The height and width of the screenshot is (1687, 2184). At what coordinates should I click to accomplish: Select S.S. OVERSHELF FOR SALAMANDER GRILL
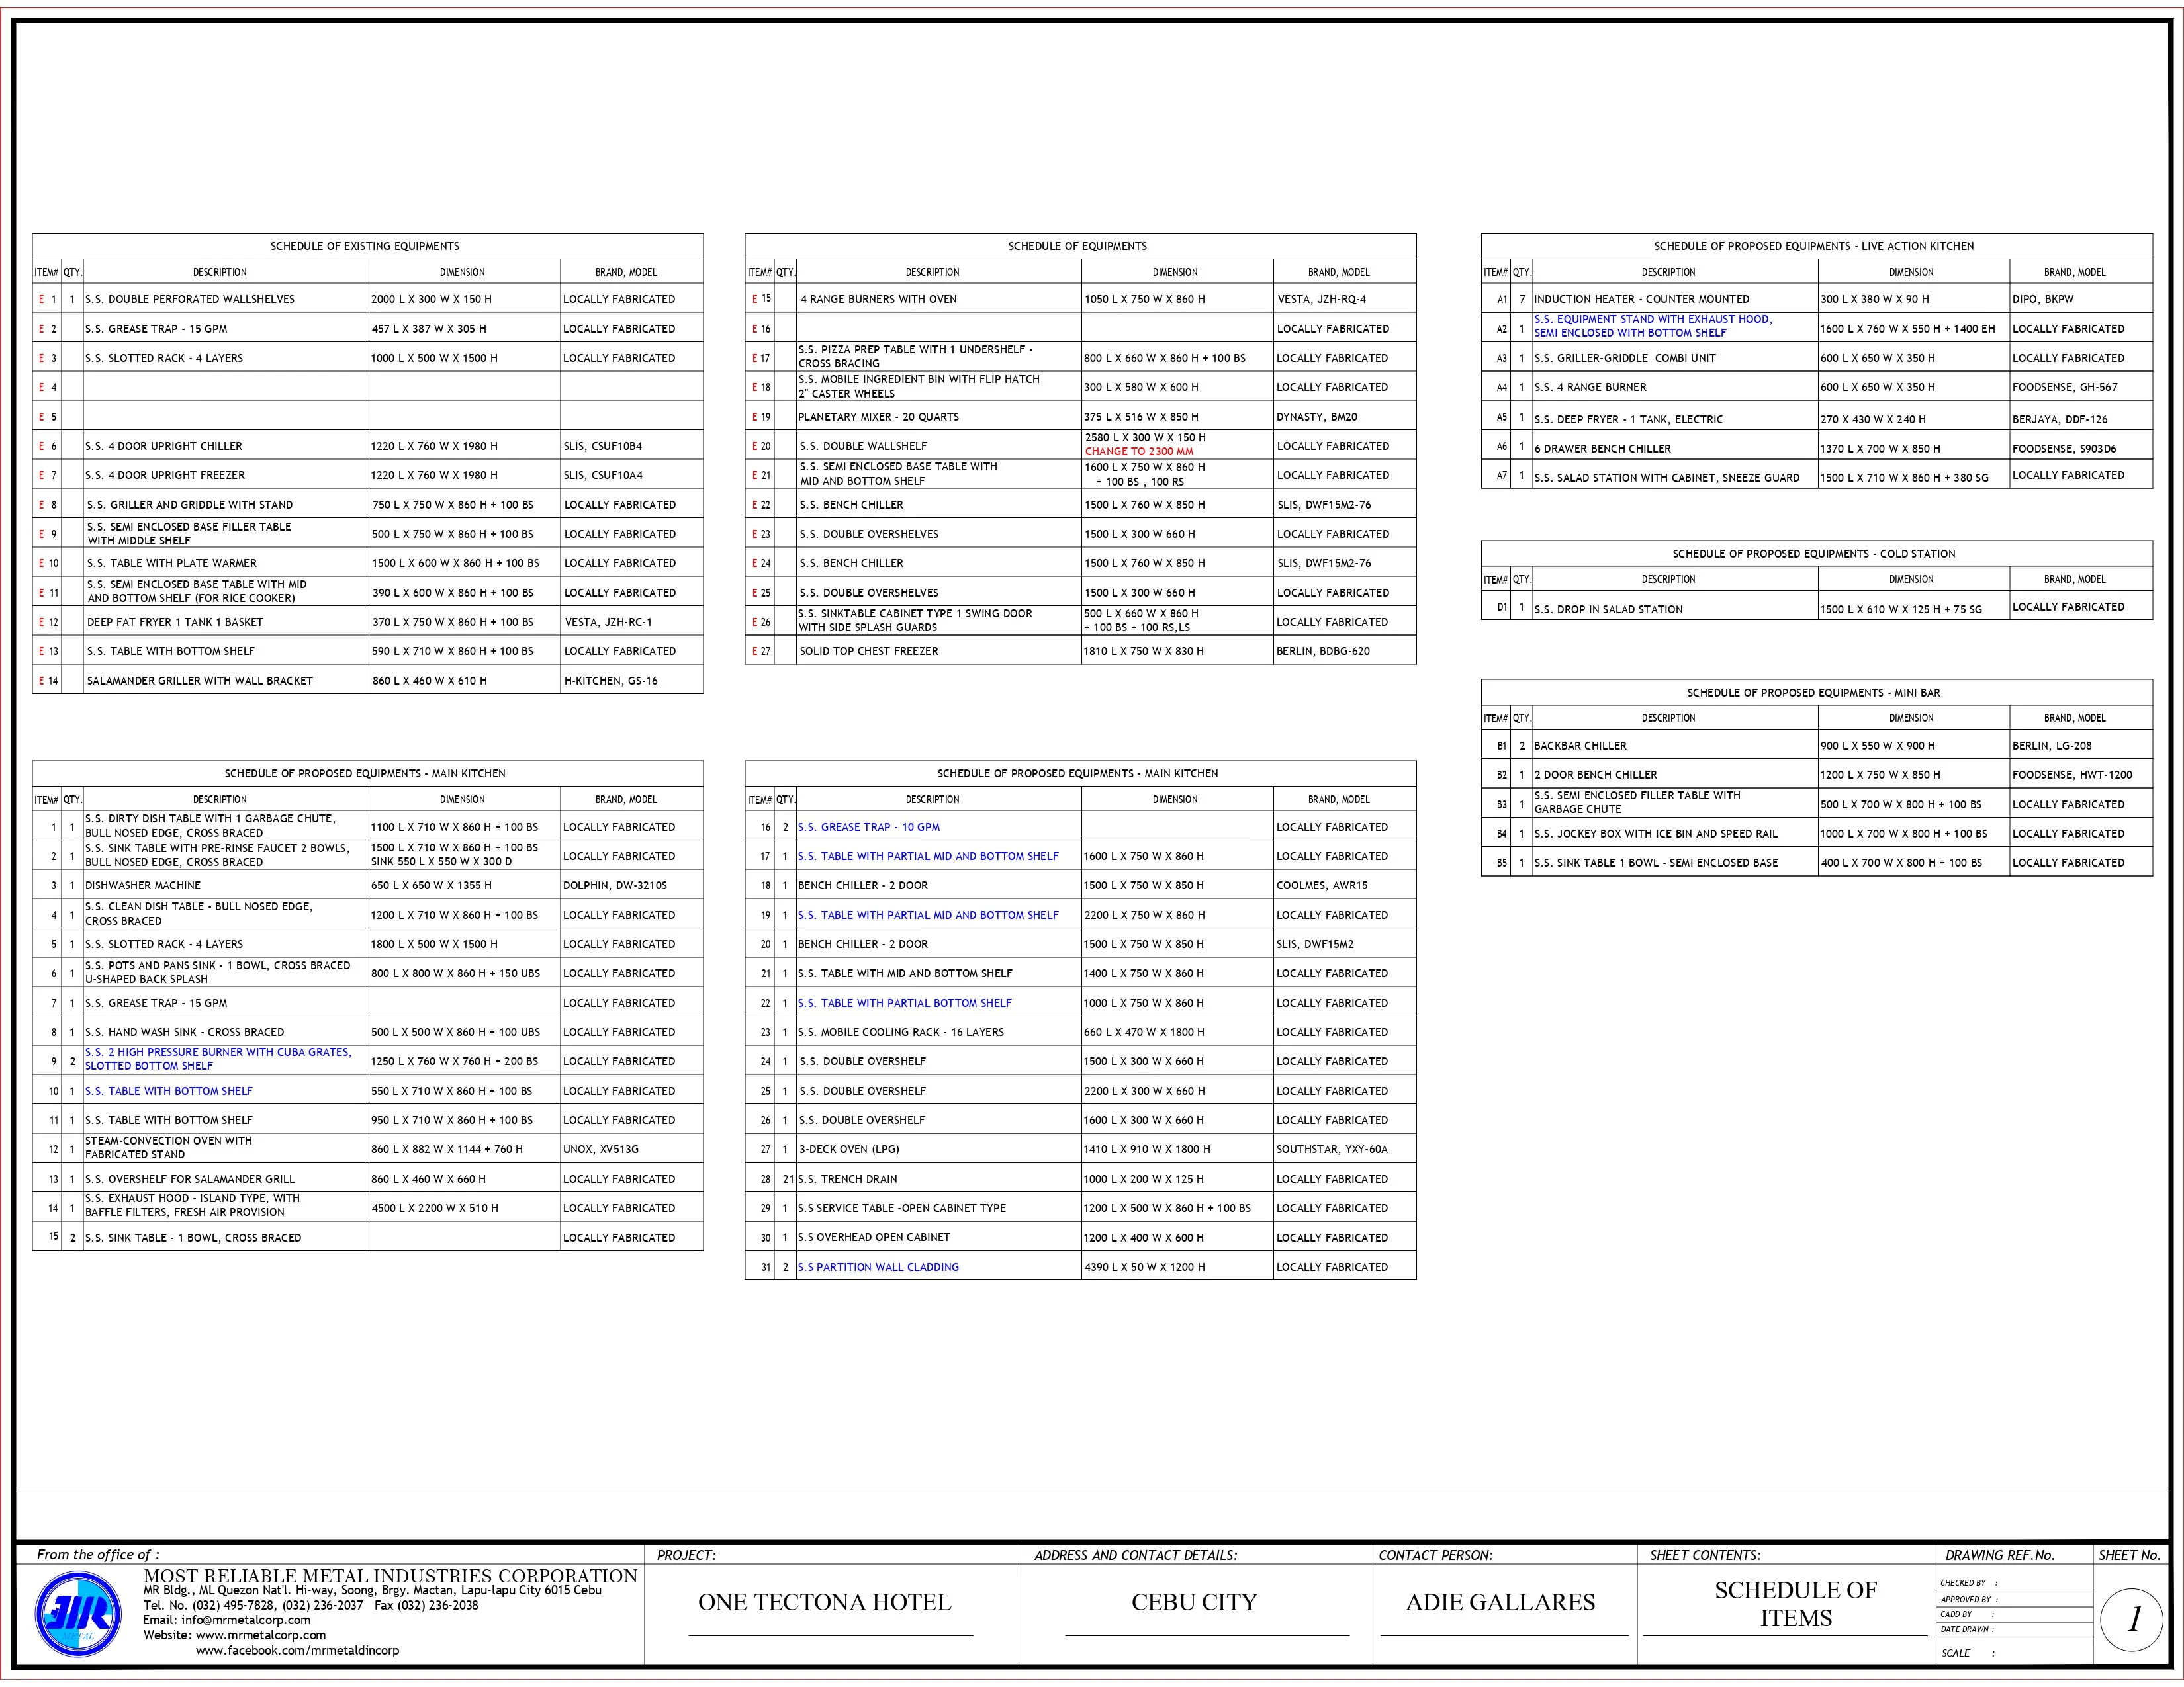tap(190, 1180)
